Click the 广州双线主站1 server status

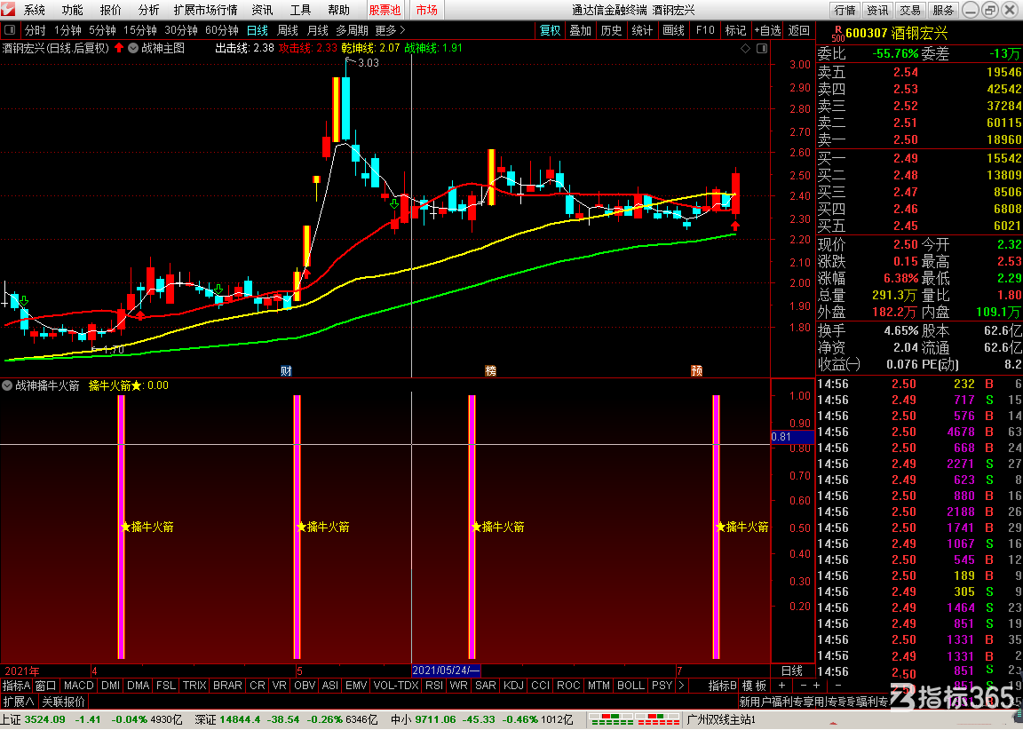[722, 719]
